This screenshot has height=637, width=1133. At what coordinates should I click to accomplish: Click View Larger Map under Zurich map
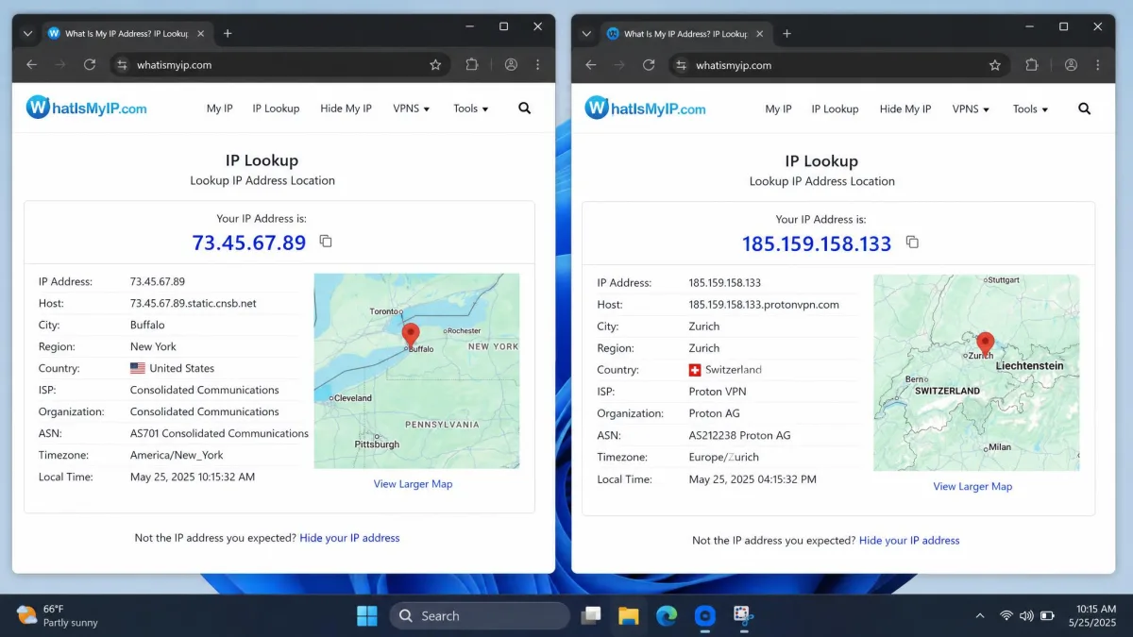coord(972,487)
